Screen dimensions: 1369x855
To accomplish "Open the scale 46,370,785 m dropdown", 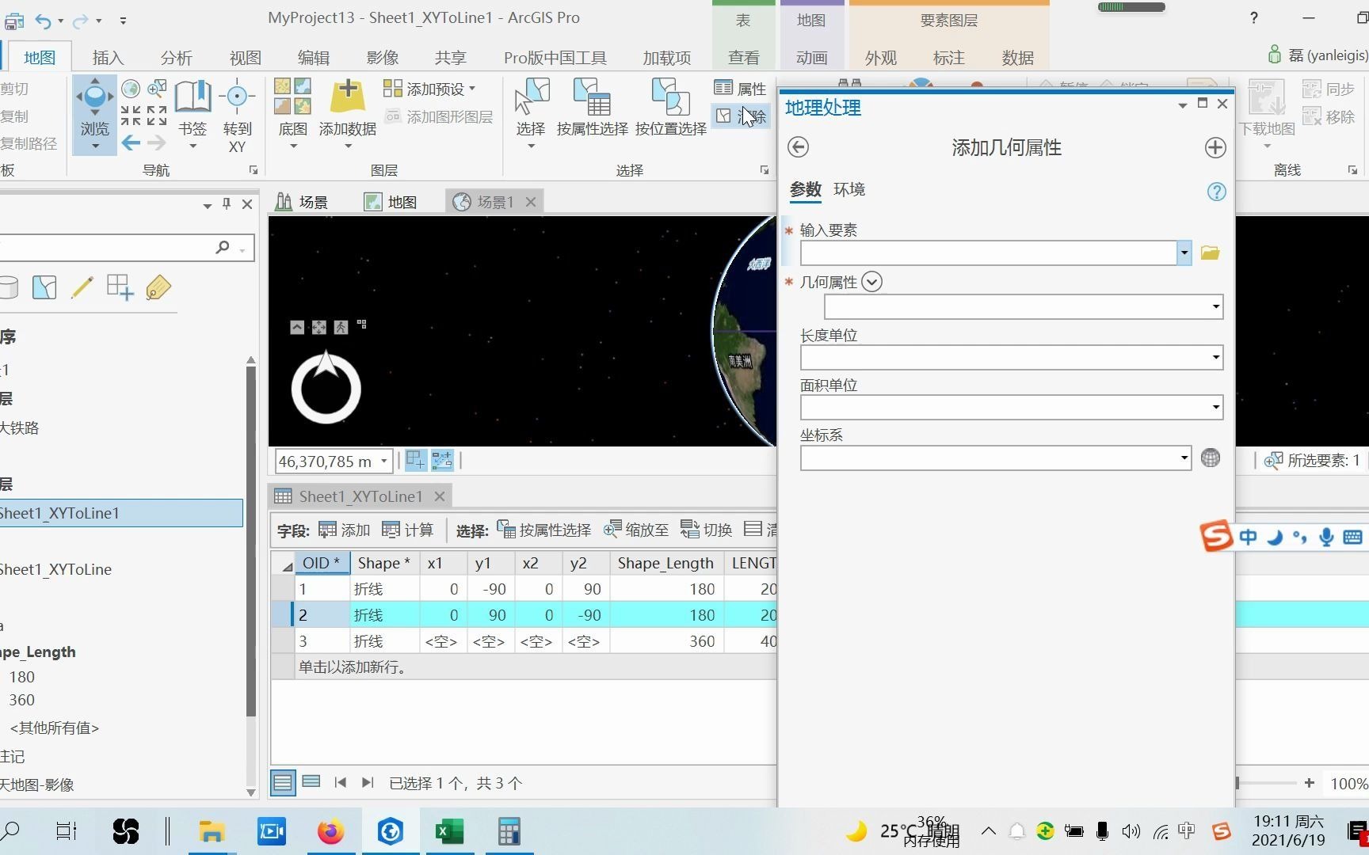I will tap(384, 461).
